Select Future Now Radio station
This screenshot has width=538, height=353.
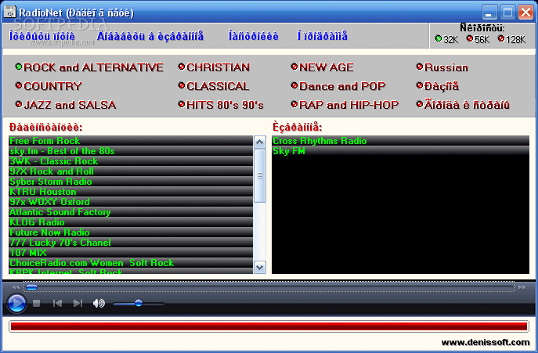point(131,232)
